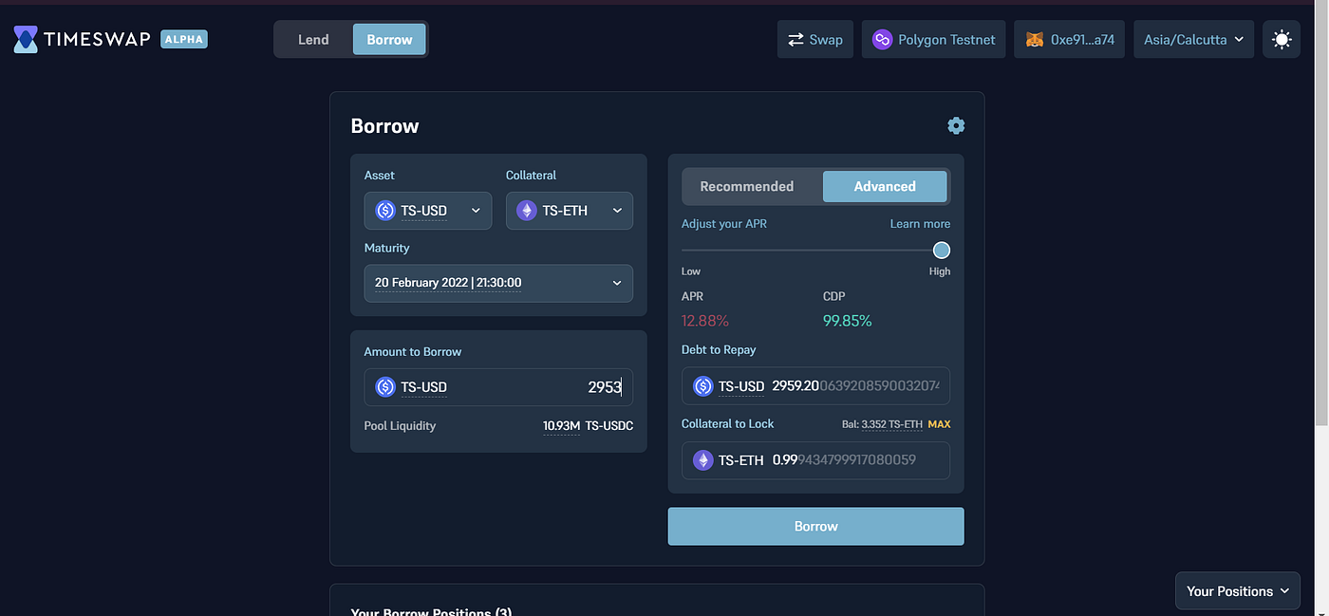Click the APR slider track near Low
The height and width of the screenshot is (616, 1329).
(693, 251)
